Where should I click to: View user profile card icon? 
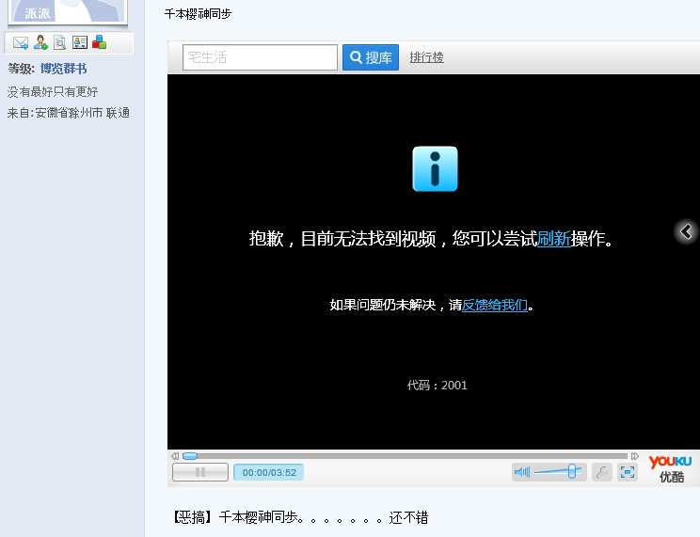[80, 42]
